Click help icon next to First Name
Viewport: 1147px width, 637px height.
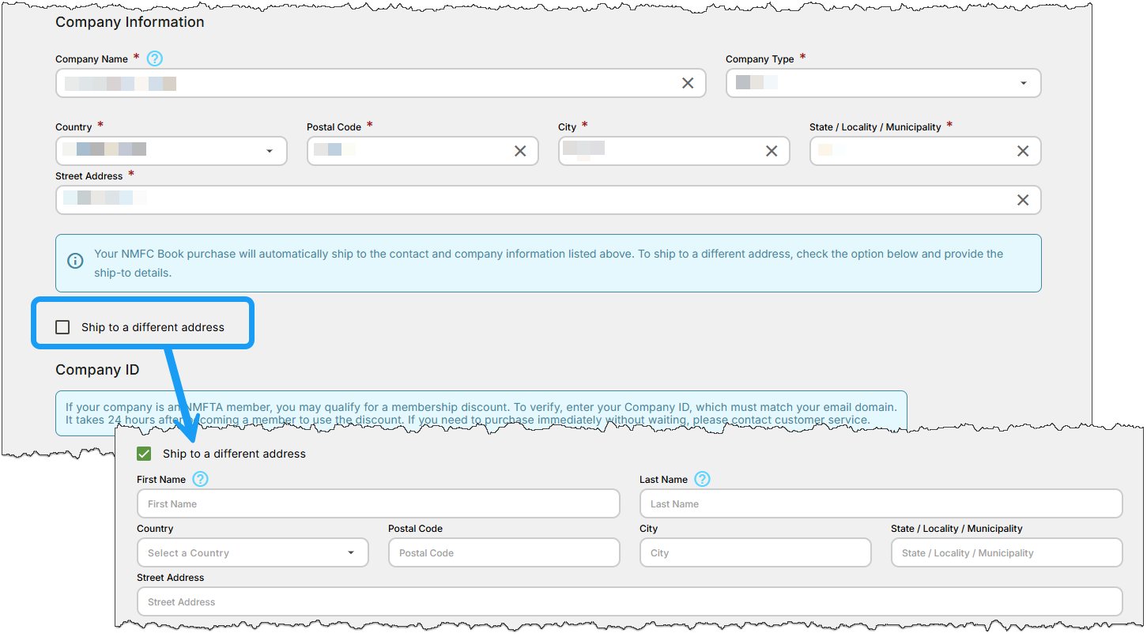click(x=201, y=479)
